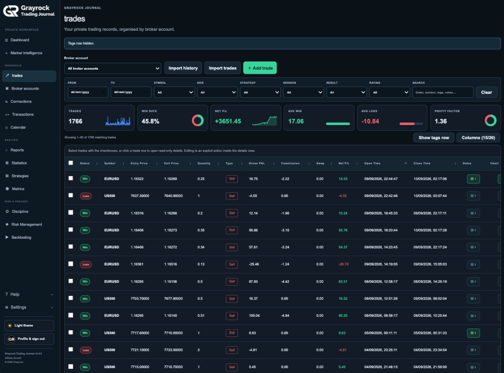Click Sell type badge on 55.76 row
This screenshot has height=373, width=504.
(x=232, y=230)
